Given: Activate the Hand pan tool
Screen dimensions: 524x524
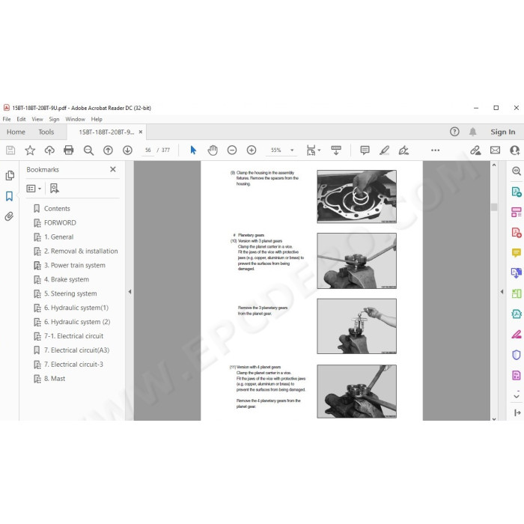Looking at the screenshot, I should pyautogui.click(x=213, y=150).
